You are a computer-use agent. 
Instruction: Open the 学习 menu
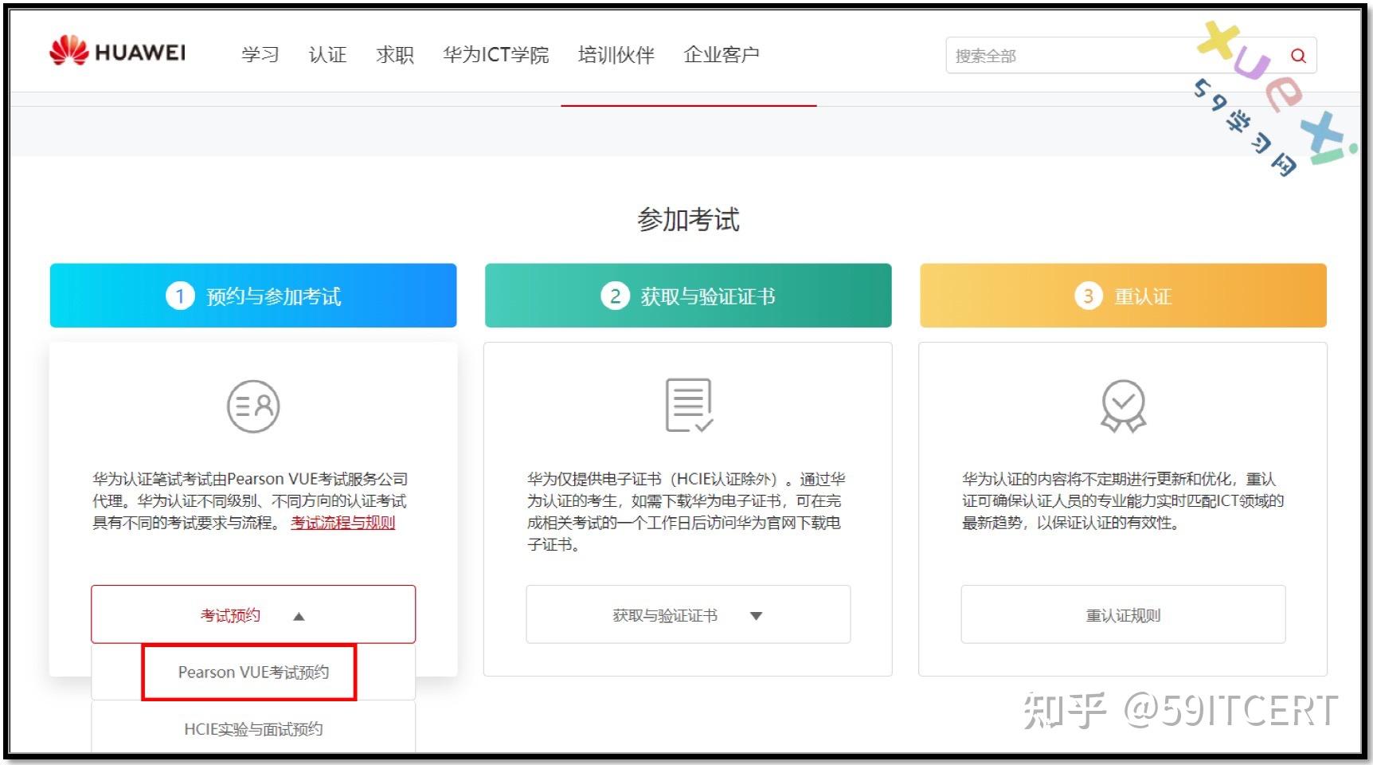tap(260, 54)
